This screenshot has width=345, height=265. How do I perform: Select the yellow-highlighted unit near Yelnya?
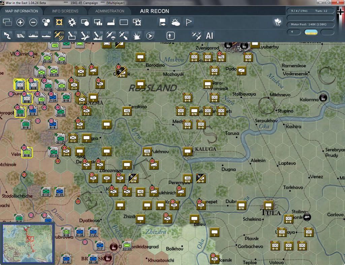pyautogui.click(x=27, y=152)
